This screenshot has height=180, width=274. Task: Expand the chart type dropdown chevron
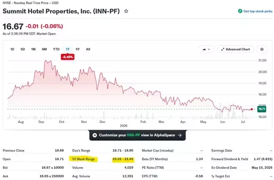point(208,50)
